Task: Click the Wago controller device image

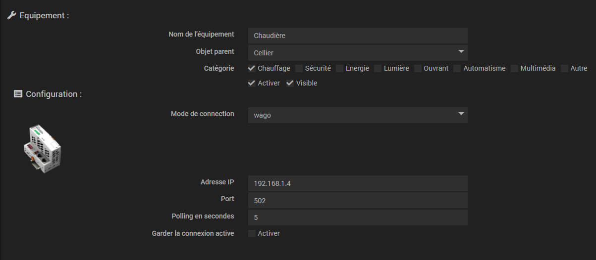Action: pyautogui.click(x=42, y=147)
